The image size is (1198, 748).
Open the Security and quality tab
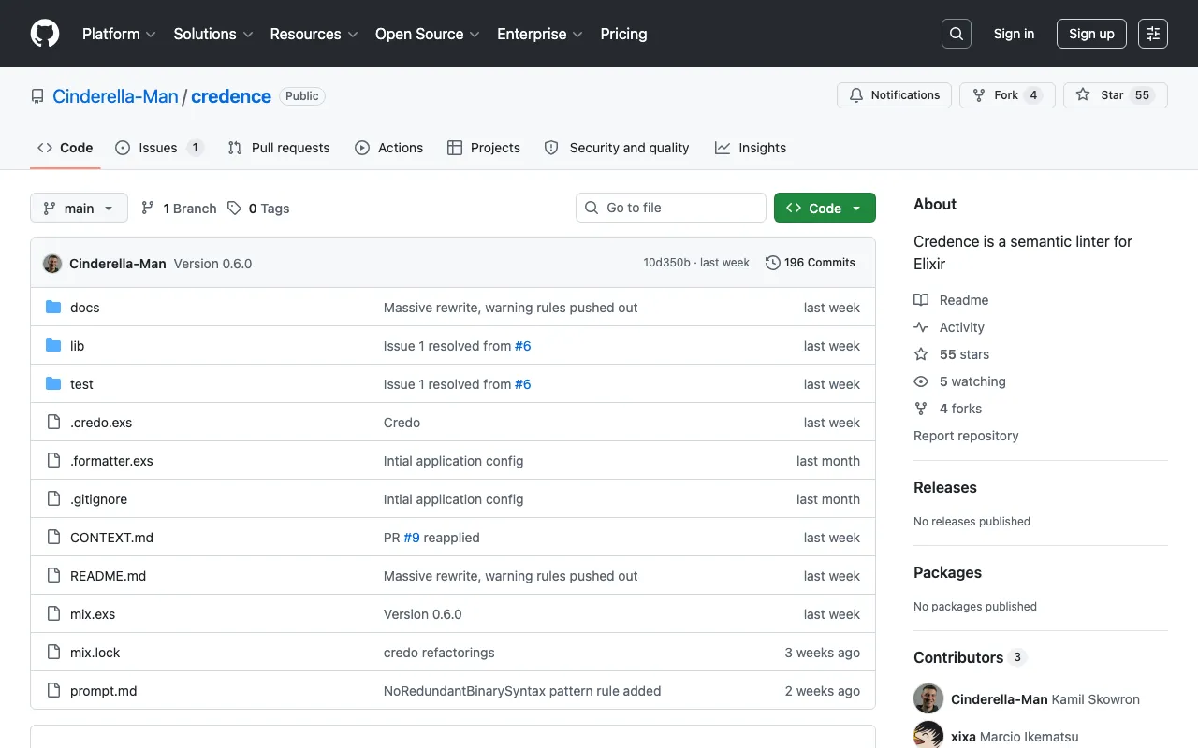(x=617, y=148)
